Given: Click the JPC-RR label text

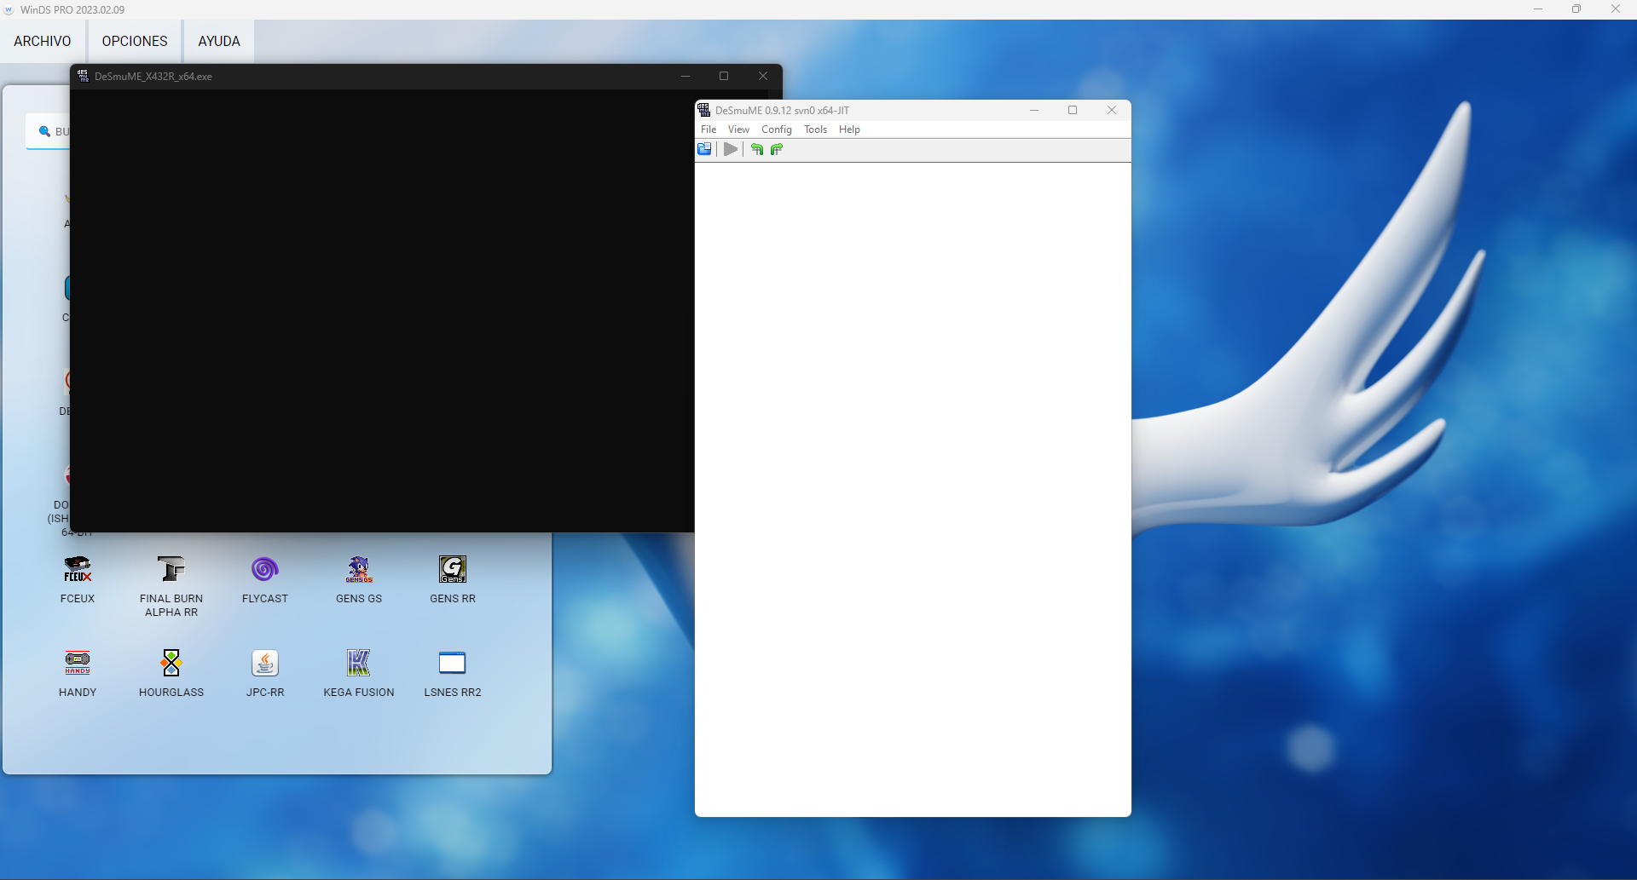Looking at the screenshot, I should coord(265,693).
